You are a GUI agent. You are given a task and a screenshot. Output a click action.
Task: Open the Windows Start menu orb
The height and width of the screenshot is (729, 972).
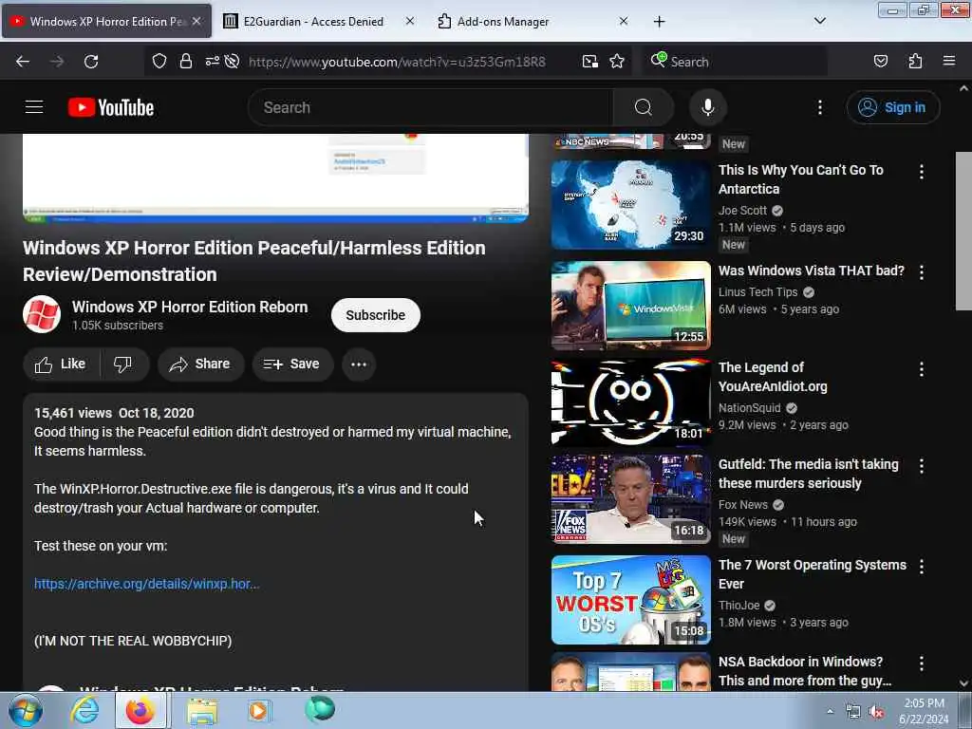25,710
